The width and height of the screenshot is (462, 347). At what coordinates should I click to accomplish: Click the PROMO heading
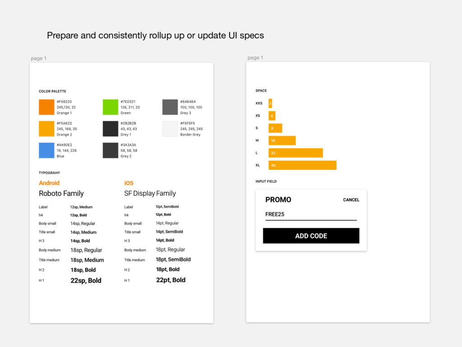[278, 200]
